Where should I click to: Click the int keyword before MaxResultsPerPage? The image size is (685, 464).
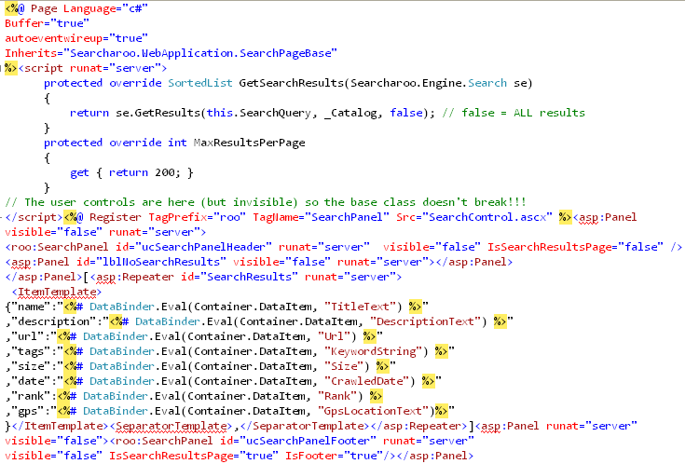click(x=177, y=143)
